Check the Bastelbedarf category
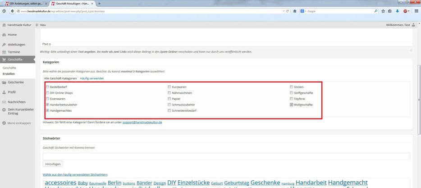This screenshot has width=421, height=188. pyautogui.click(x=47, y=87)
